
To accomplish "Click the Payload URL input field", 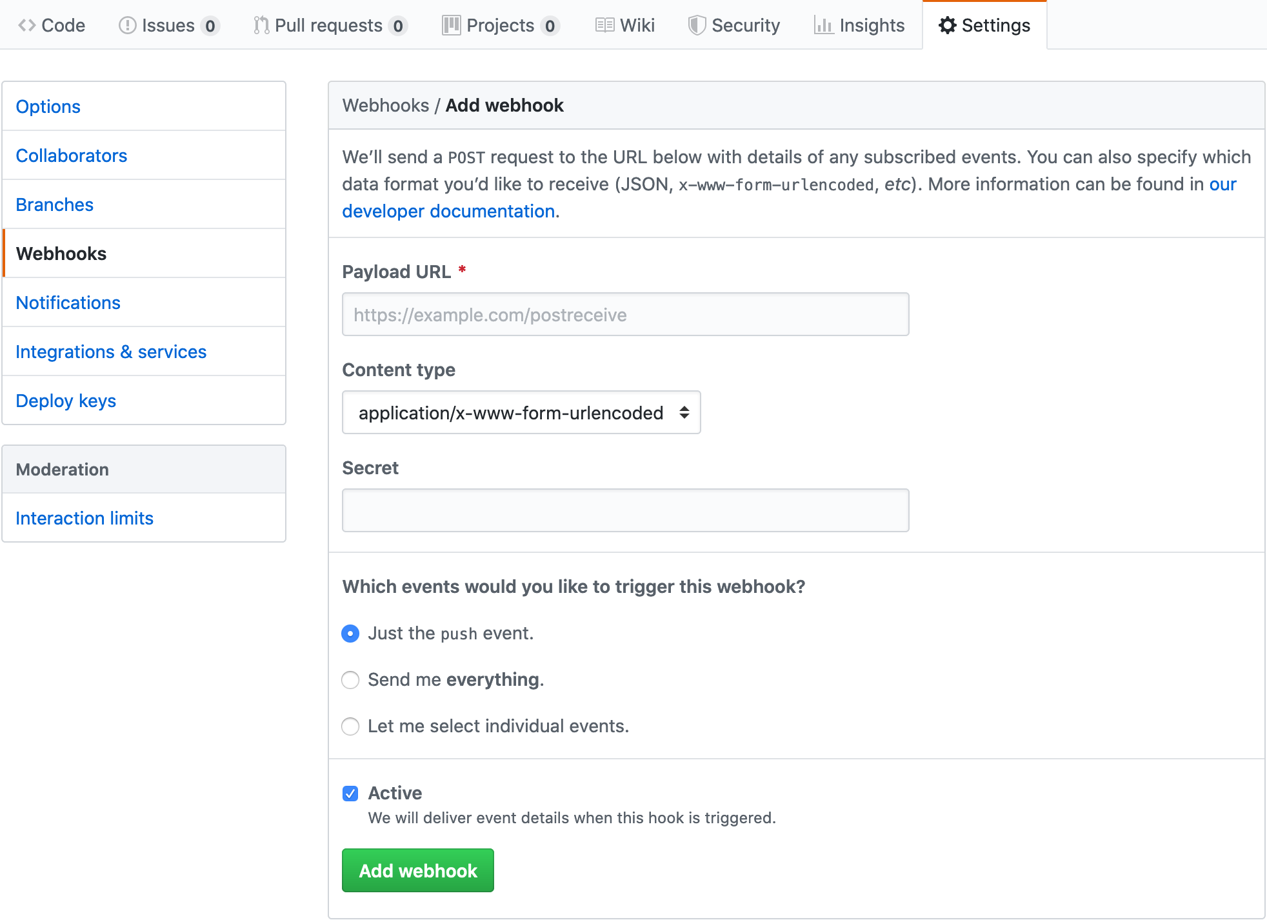I will [x=624, y=315].
